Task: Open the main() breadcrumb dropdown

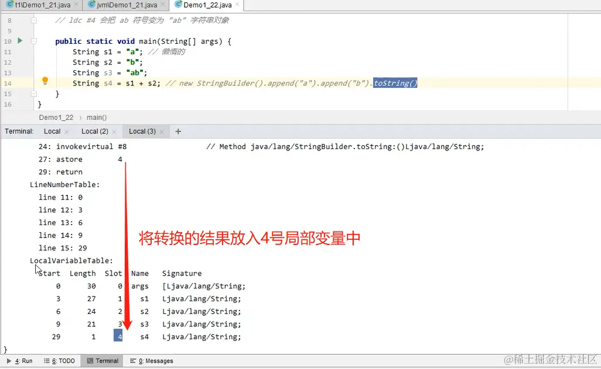Action: pyautogui.click(x=96, y=117)
